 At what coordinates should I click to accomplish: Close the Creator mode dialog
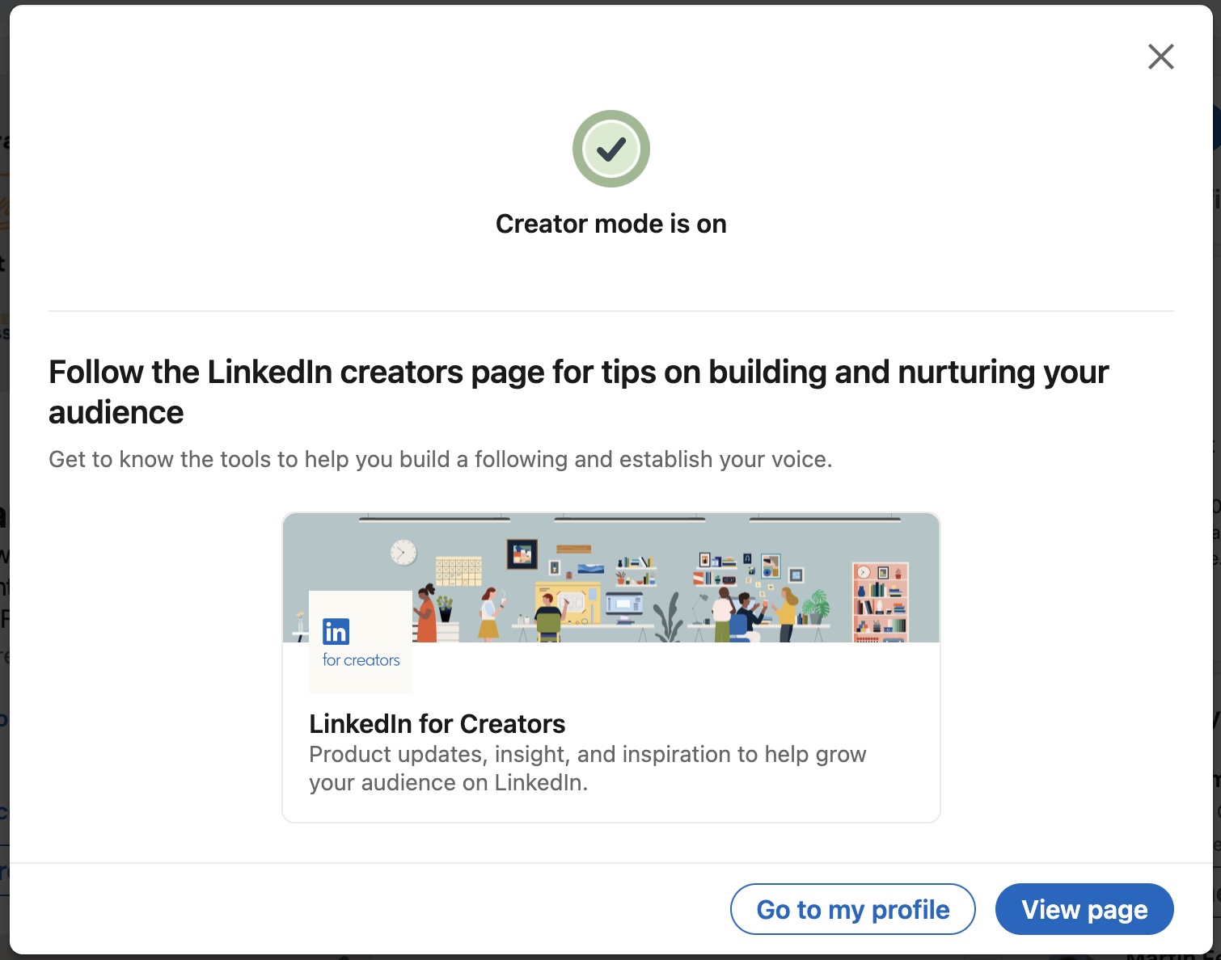click(1160, 57)
